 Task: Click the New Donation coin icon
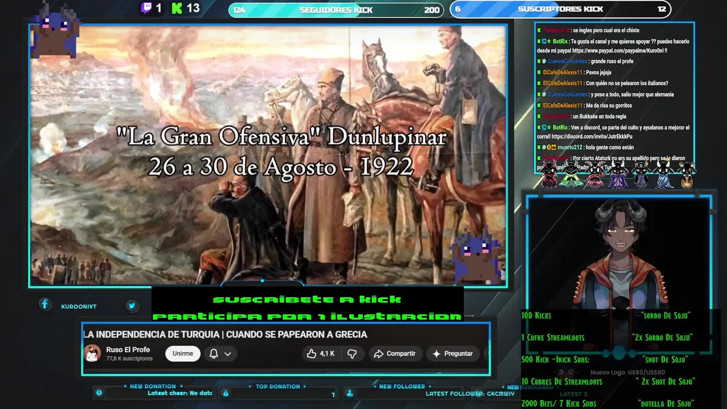[x=99, y=393]
